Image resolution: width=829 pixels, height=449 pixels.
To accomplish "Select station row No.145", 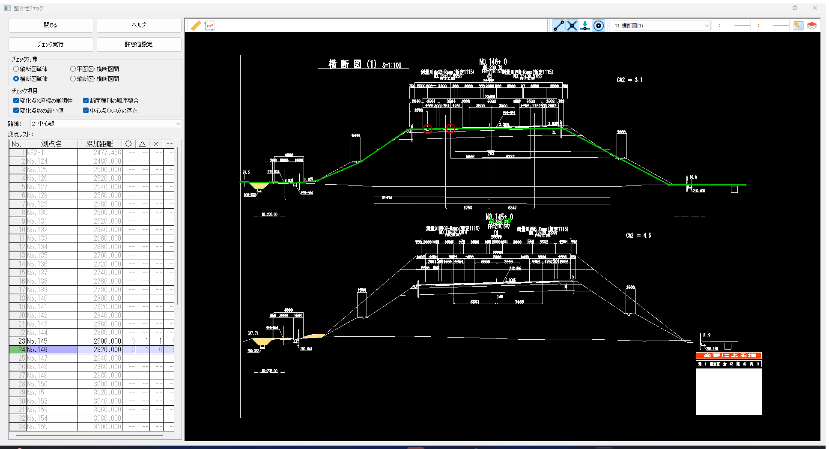I will click(91, 341).
